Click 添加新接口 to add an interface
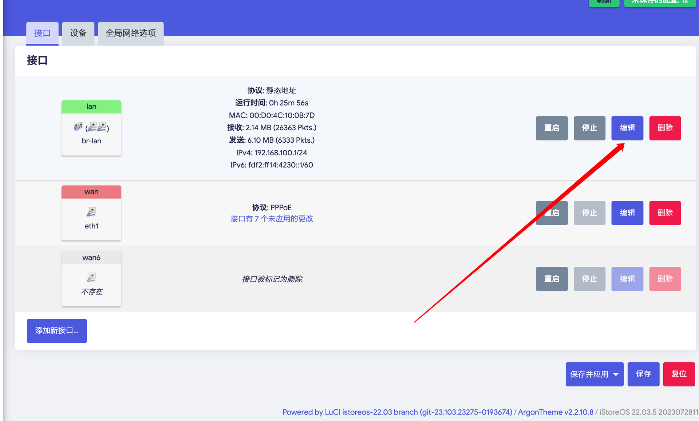The image size is (699, 421). pos(57,331)
